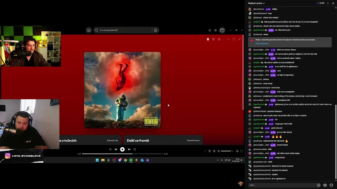
Task: Open the Browse icon in search bar
Action: tap(156, 30)
